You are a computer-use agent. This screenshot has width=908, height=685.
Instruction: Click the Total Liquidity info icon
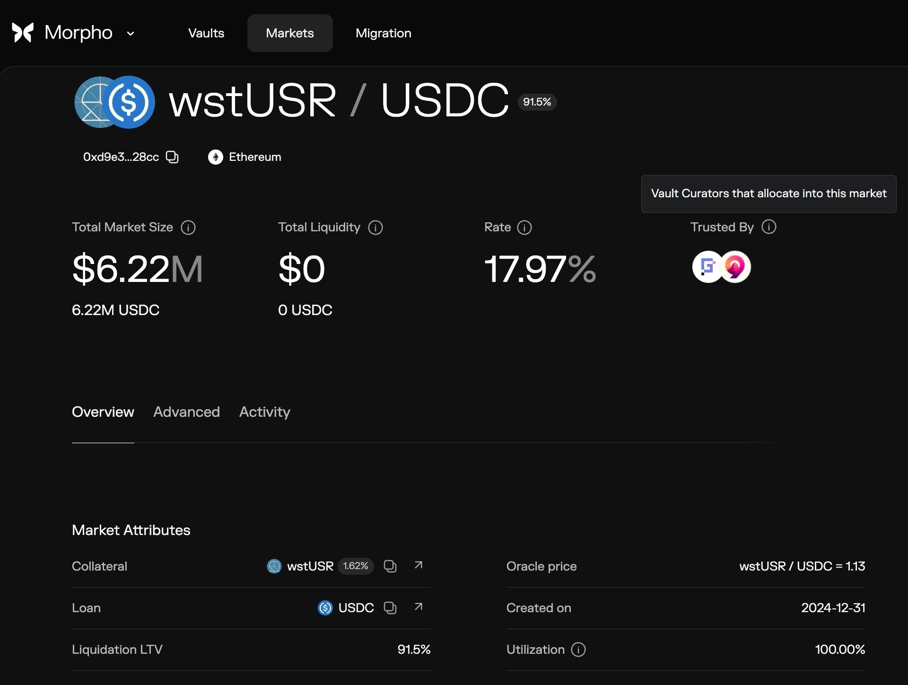click(375, 228)
